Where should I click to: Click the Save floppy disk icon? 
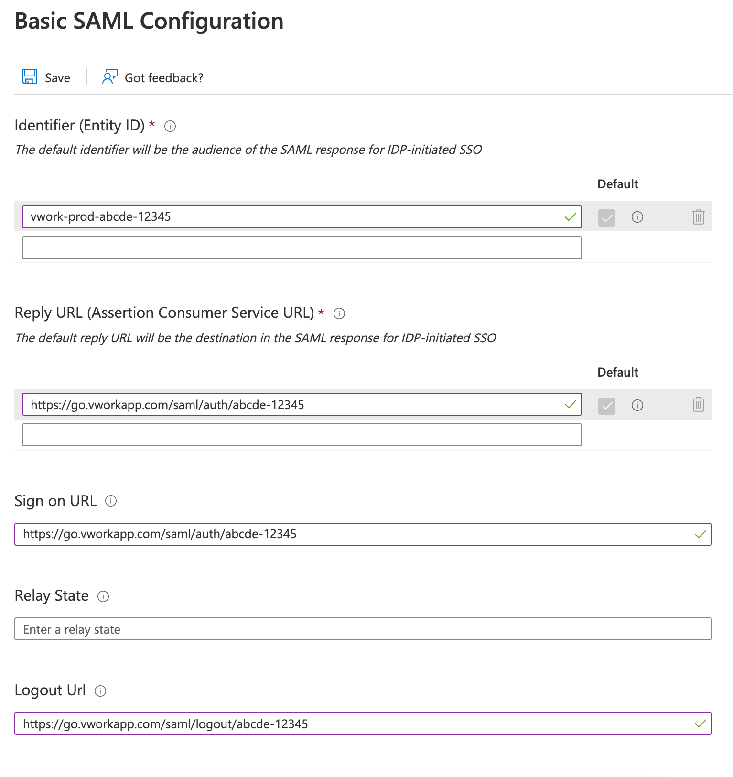[30, 77]
